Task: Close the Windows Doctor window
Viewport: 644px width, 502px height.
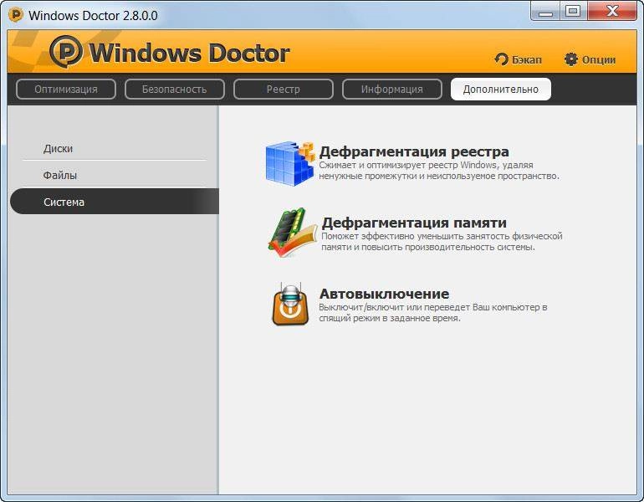Action: point(612,12)
